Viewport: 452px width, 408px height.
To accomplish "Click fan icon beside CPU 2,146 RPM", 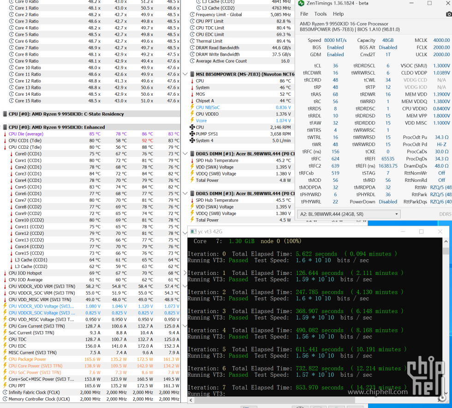I will (x=192, y=127).
